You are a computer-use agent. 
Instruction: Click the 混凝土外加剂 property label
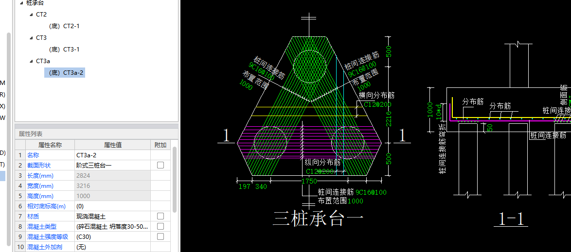coord(45,247)
